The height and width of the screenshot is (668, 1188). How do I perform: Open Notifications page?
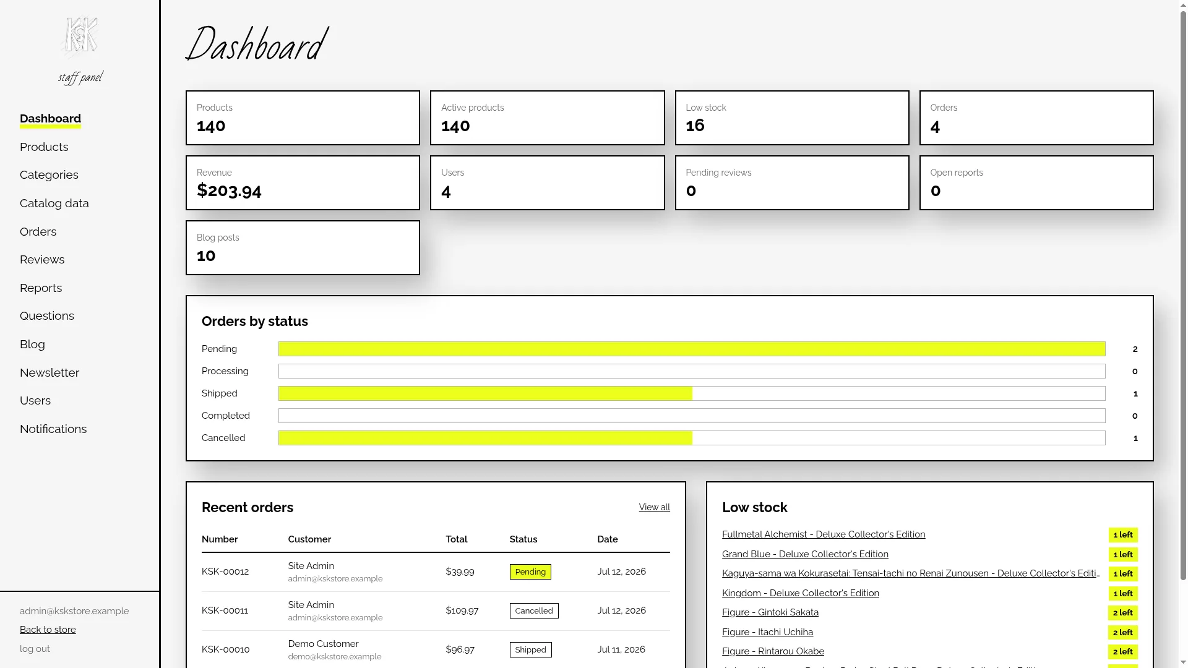click(x=53, y=429)
